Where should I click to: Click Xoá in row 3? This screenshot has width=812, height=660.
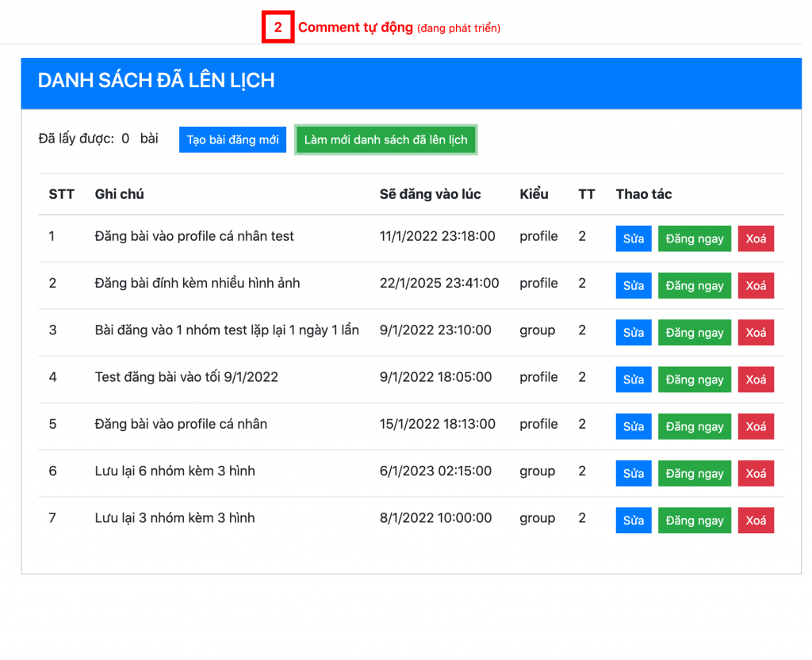(756, 333)
